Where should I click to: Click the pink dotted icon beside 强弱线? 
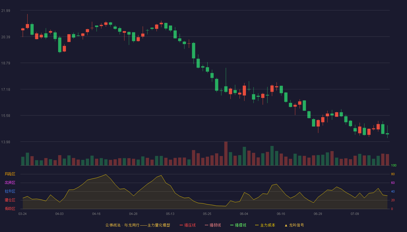[x=206, y=225]
